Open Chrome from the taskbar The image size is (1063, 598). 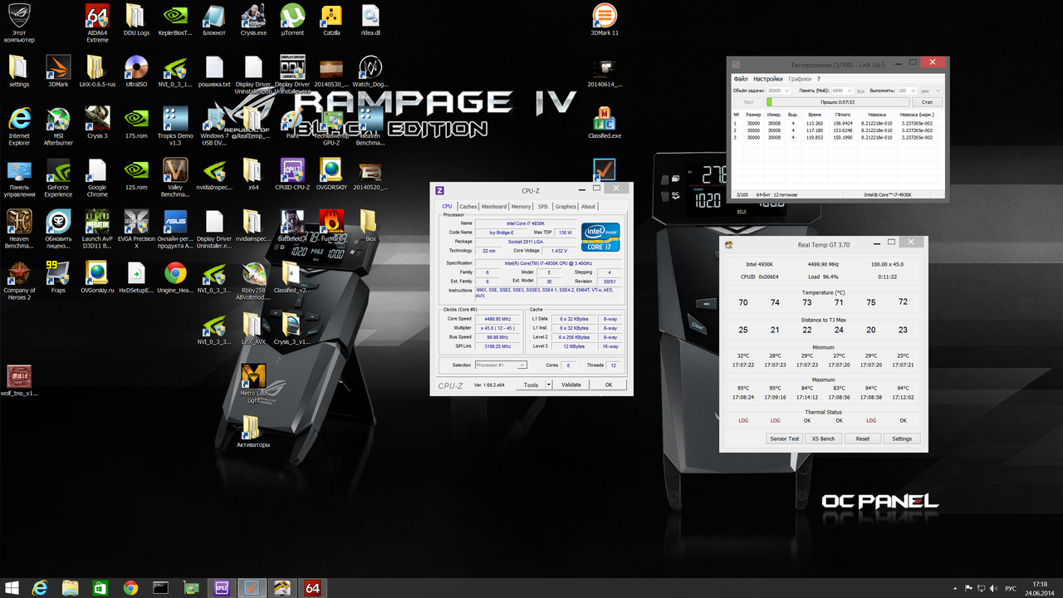(130, 588)
